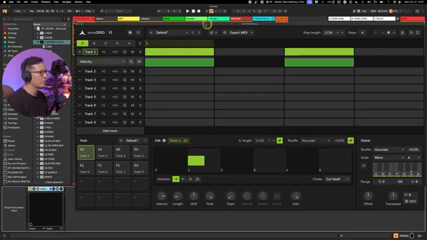Go to previous preset arrow
Viewport: 427px width, 240px height.
(193, 33)
